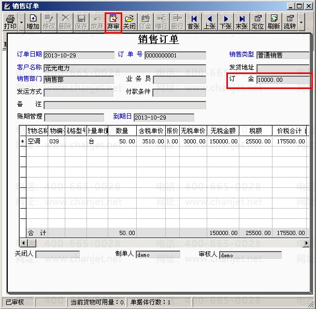The width and height of the screenshot is (316, 309).
Task: Select the 150000.00 cell in 空调 row
Action: coord(223,141)
